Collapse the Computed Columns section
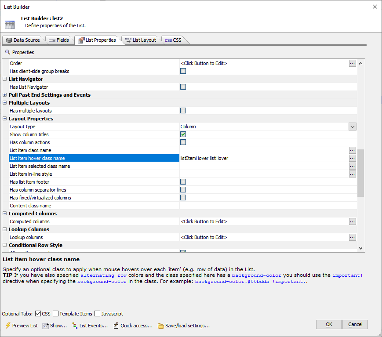Image resolution: width=382 pixels, height=337 pixels. click(5, 213)
